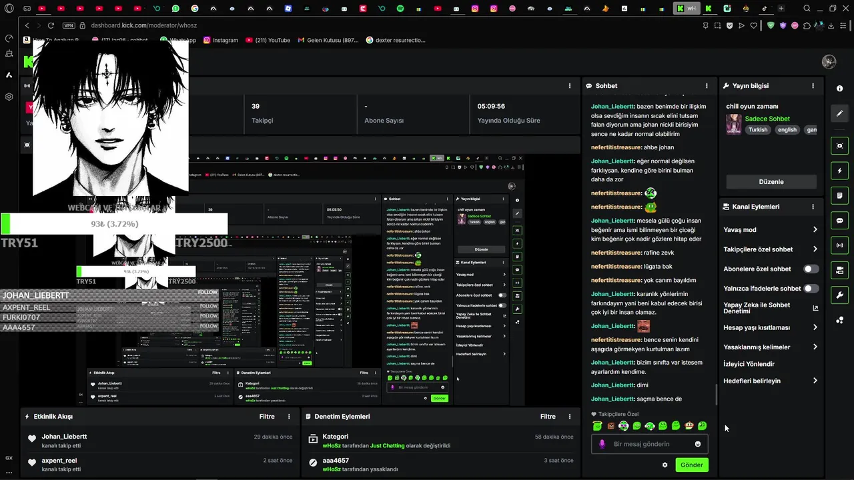Focus the Bir mesaj gönderin input
The width and height of the screenshot is (854, 480).
click(x=649, y=444)
